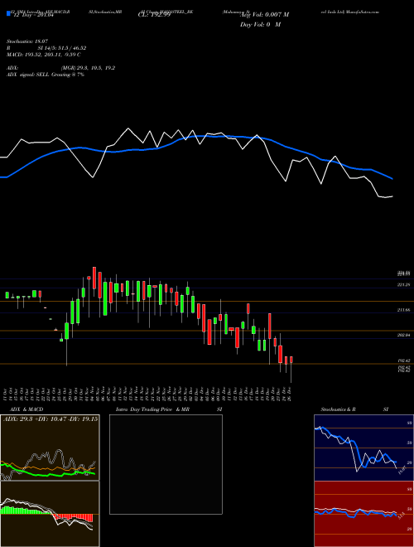Click the 'Day Vol: 0 M' text
Image resolution: width=414 pixels, height=547 pixels.
pos(260,25)
